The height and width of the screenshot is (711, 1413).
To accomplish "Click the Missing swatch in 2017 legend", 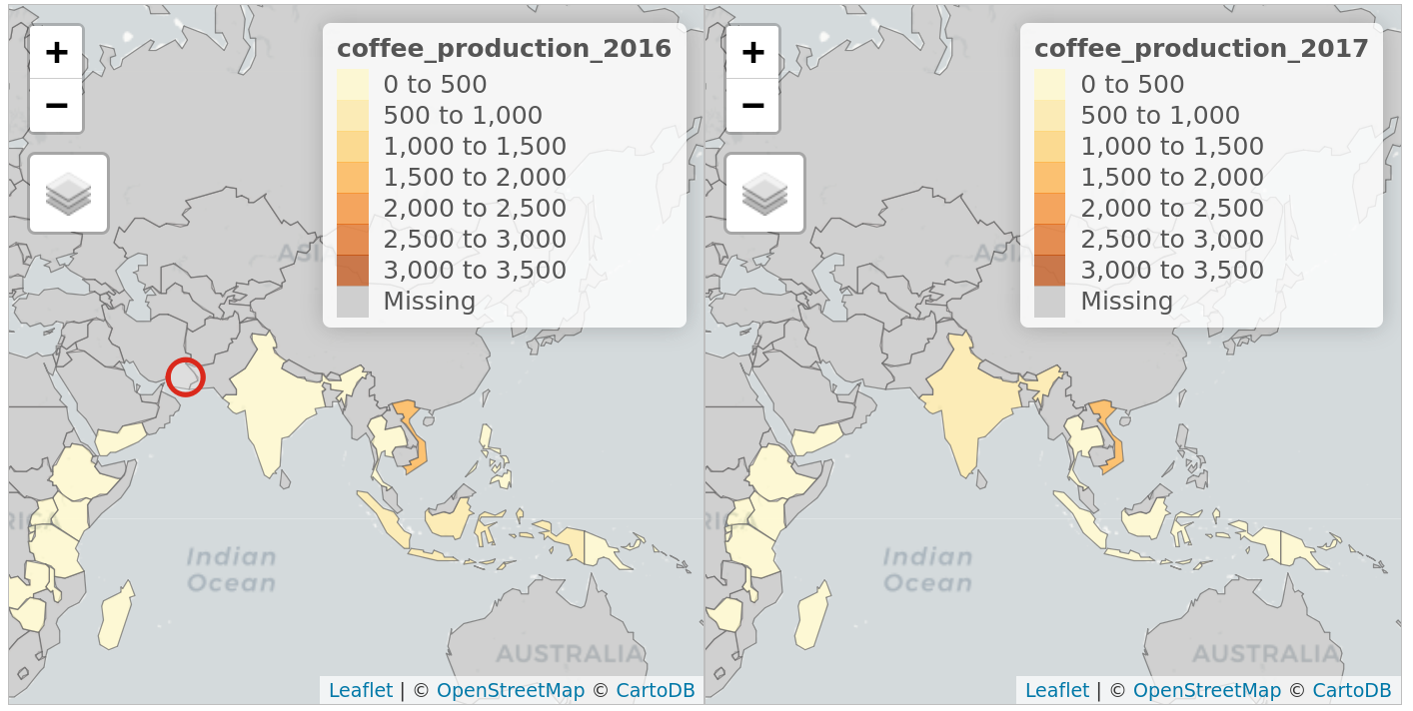I will (x=1049, y=302).
